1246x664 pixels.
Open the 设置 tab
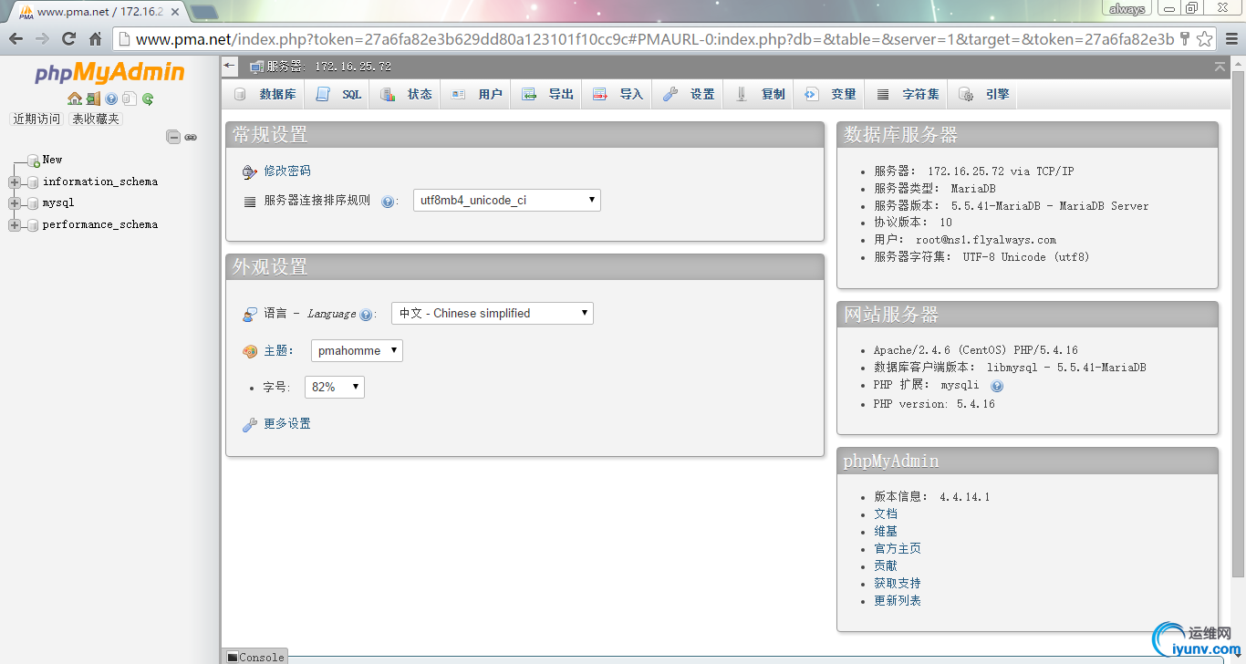coord(689,94)
